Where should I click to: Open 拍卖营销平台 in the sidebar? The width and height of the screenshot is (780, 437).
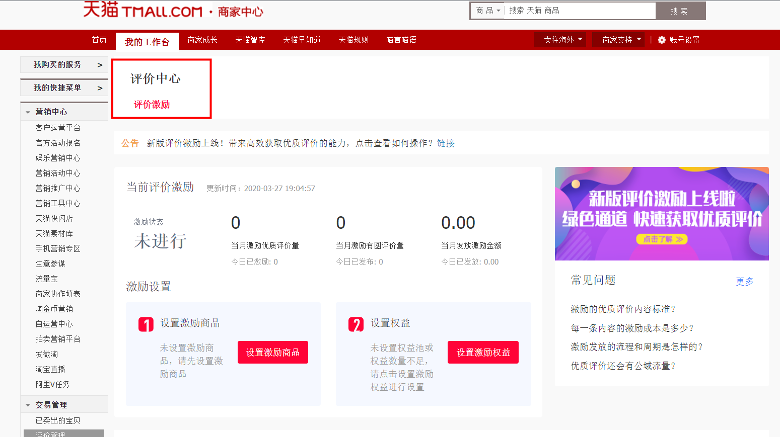pyautogui.click(x=58, y=339)
